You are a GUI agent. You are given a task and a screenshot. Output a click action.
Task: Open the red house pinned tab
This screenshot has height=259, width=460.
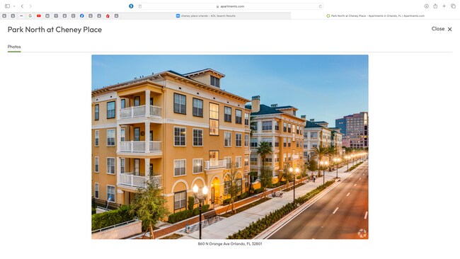[108, 16]
